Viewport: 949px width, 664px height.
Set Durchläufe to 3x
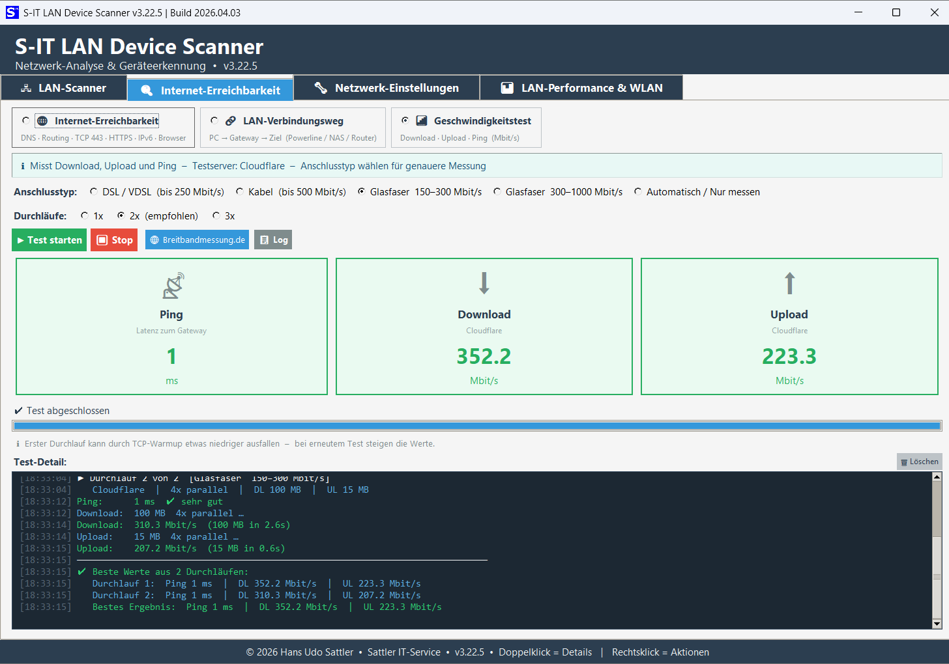pyautogui.click(x=216, y=216)
